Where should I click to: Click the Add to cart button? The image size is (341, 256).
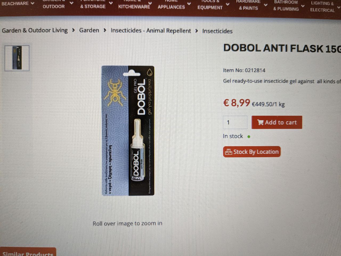(277, 122)
